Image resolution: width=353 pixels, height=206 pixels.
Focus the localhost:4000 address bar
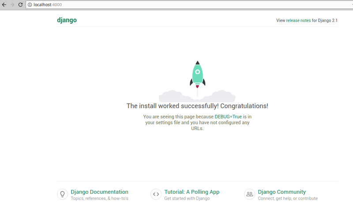(189, 4)
